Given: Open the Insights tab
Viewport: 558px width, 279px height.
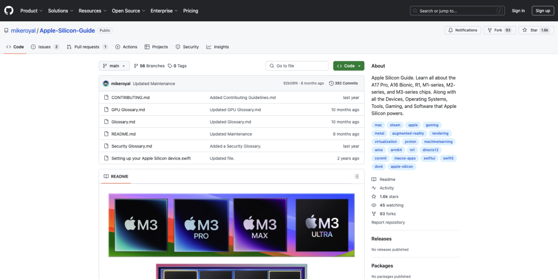Looking at the screenshot, I should click(x=218, y=47).
